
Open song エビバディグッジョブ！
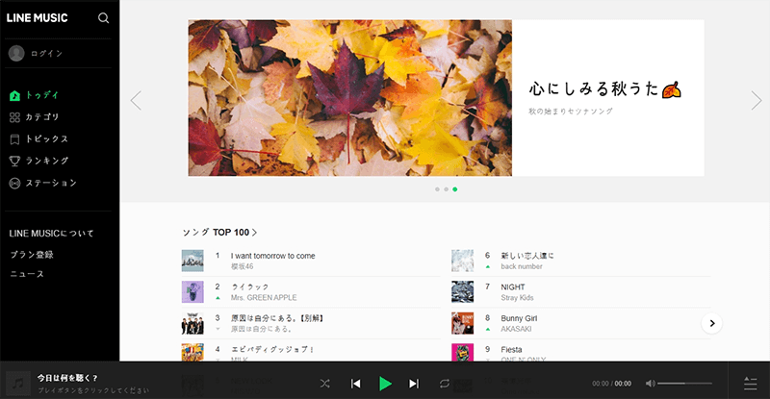coord(272,349)
